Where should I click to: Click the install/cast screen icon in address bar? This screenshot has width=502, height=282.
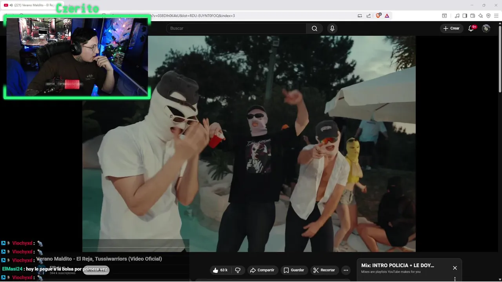360,16
